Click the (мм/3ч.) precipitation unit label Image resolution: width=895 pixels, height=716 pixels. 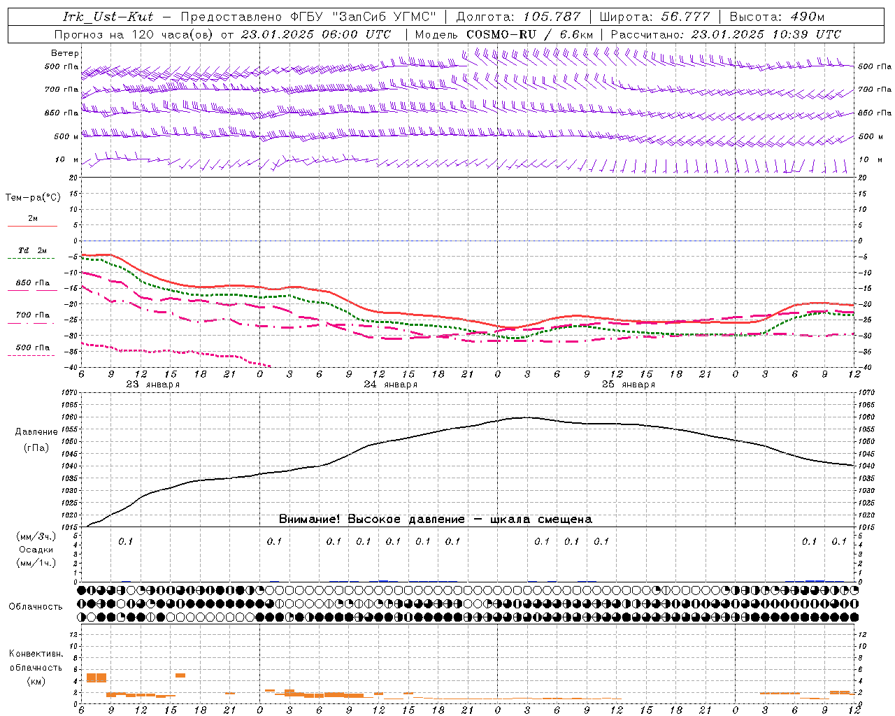pos(36,536)
